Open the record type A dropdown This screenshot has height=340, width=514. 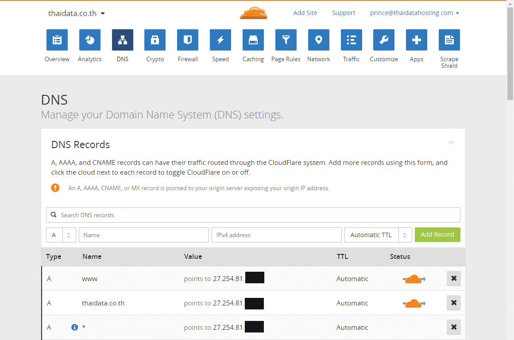point(61,235)
